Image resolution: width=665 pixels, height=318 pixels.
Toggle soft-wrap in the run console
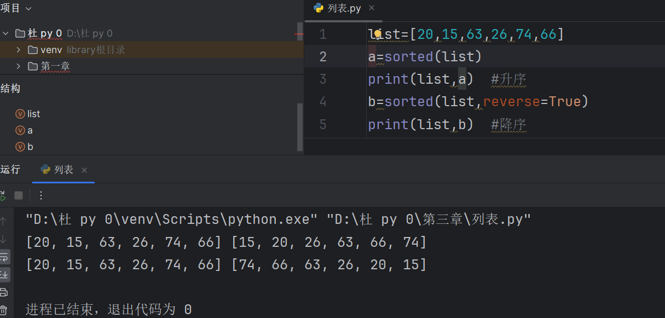pos(4,257)
